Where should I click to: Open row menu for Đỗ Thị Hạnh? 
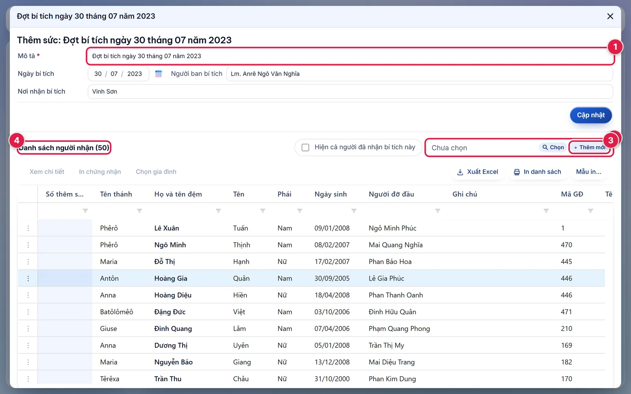(28, 262)
